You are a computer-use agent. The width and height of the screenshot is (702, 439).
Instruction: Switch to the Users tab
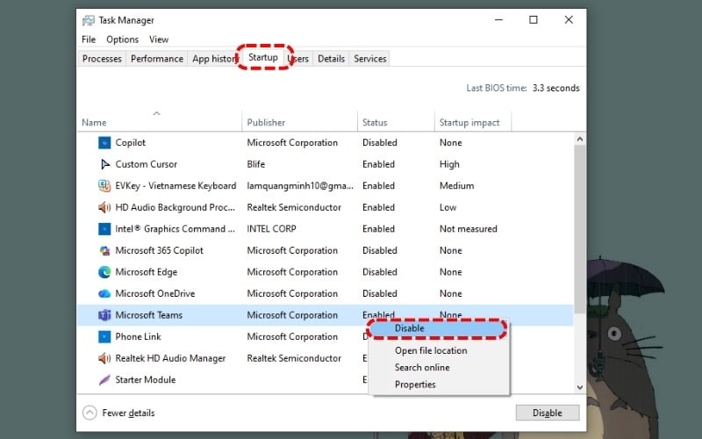[299, 59]
